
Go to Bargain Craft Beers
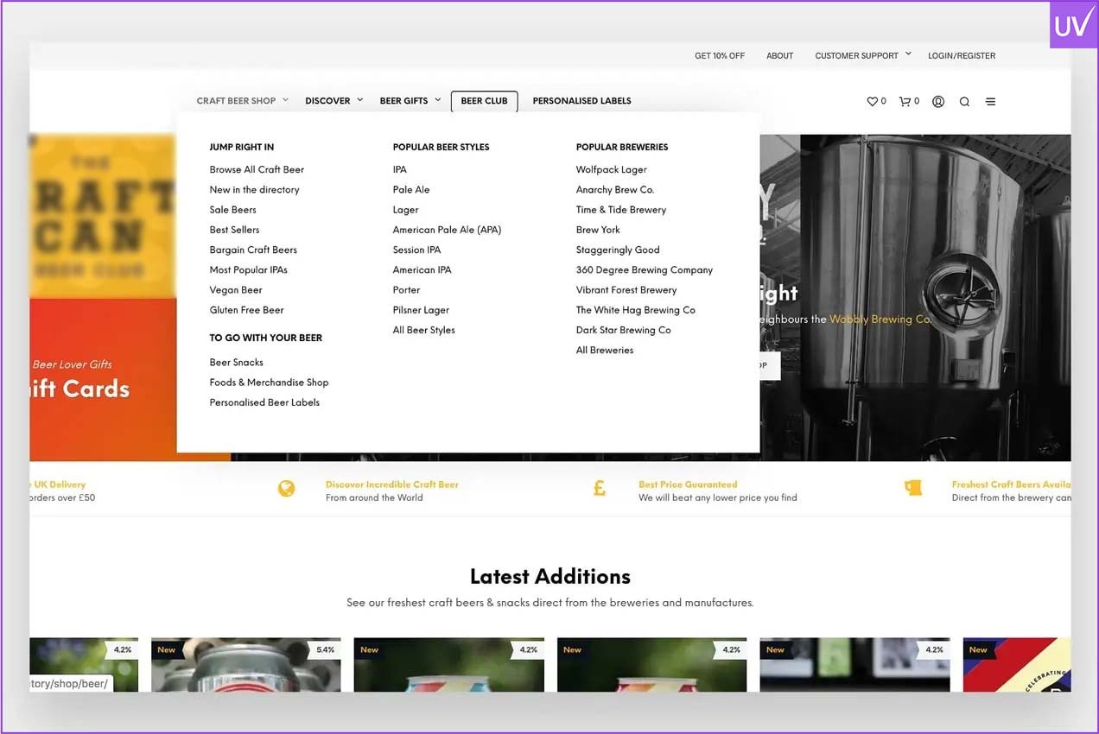(253, 250)
